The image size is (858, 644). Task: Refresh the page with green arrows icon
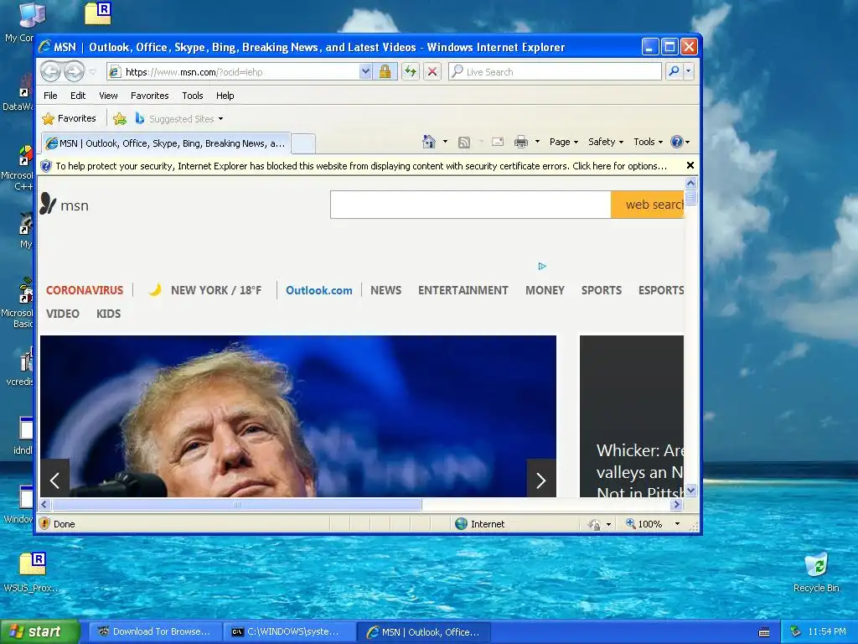coord(411,72)
